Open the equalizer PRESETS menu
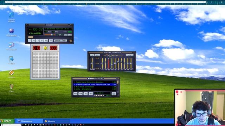The image size is (225, 126). point(130,55)
